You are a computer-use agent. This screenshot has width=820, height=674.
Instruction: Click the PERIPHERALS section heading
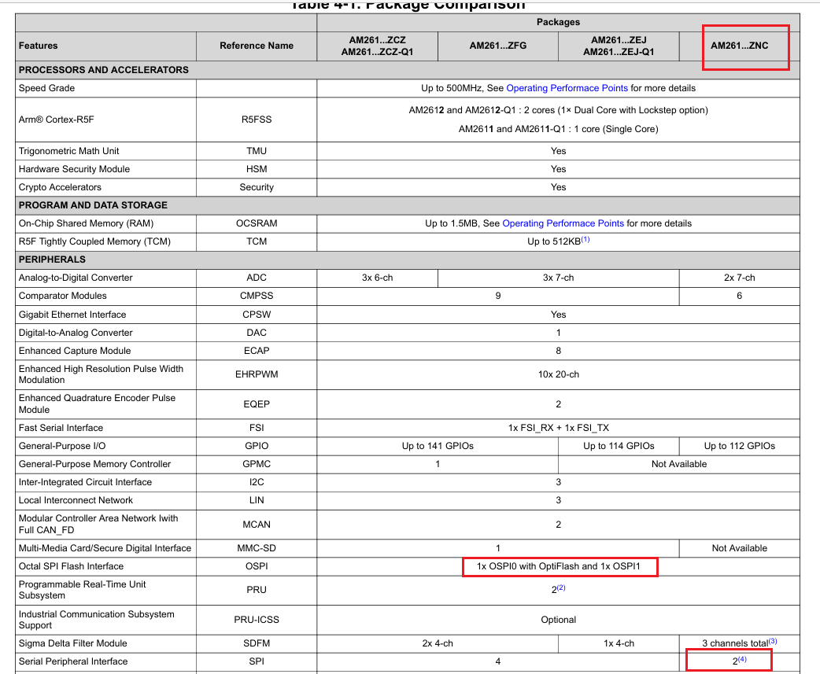coord(52,260)
